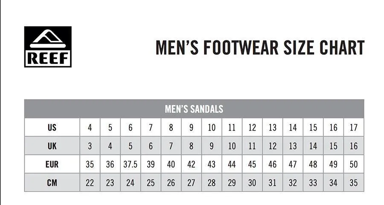Click the CM row label

click(52, 182)
